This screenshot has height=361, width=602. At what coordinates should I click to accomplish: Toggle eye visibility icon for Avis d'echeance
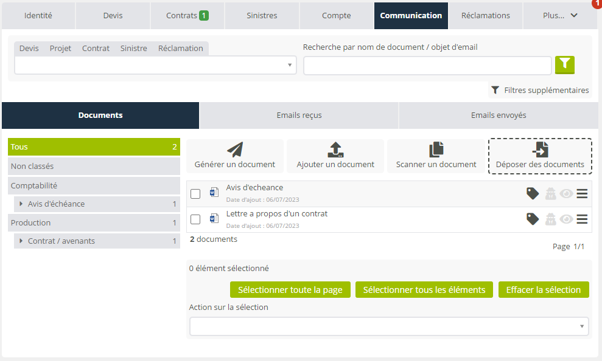point(567,194)
